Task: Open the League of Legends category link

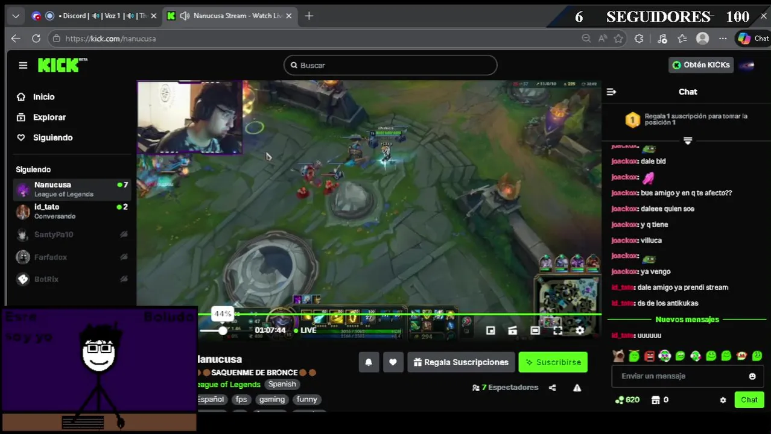Action: pyautogui.click(x=228, y=385)
